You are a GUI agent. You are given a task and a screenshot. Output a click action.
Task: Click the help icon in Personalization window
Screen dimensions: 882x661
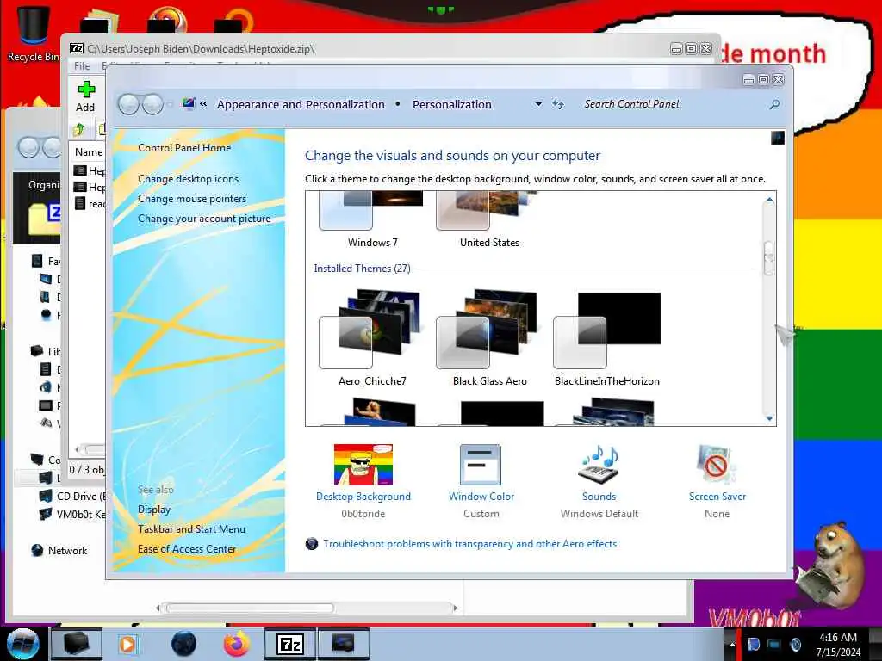click(778, 138)
